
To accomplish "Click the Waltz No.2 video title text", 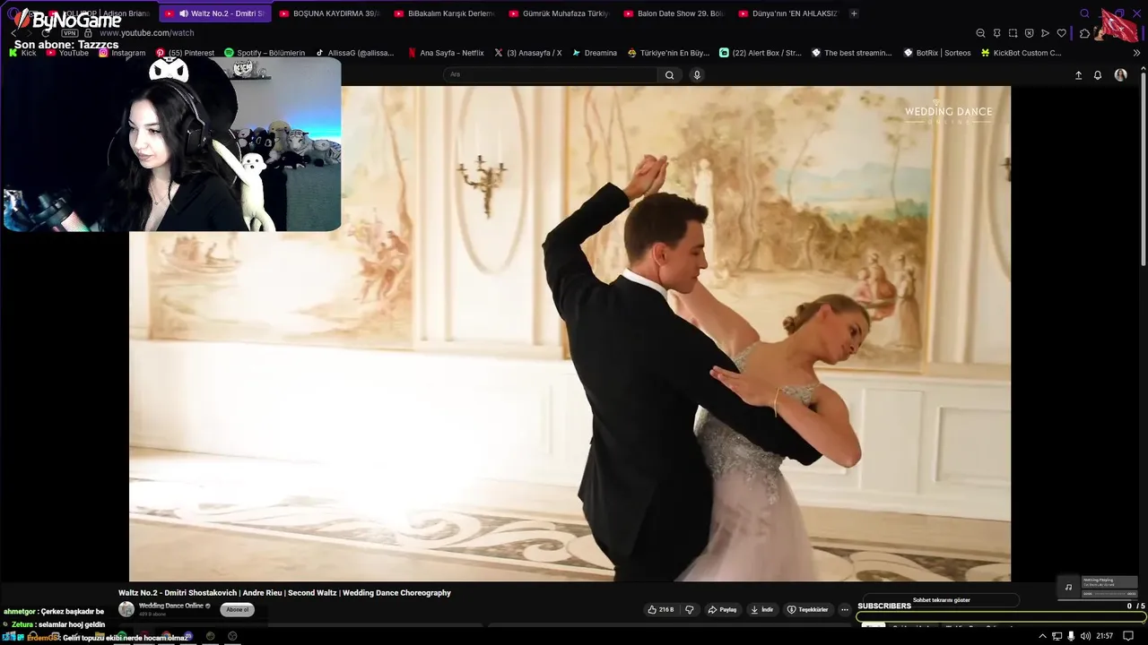I will (284, 593).
